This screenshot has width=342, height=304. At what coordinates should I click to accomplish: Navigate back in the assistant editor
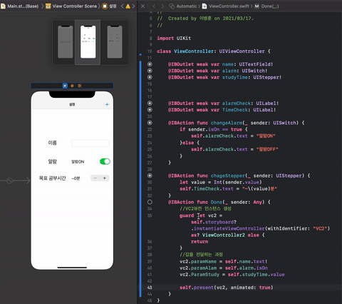154,6
